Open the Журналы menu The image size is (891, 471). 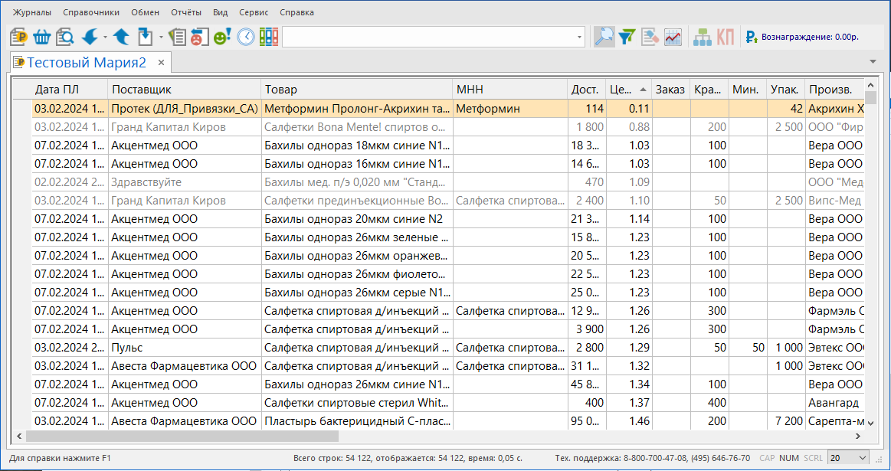click(32, 12)
